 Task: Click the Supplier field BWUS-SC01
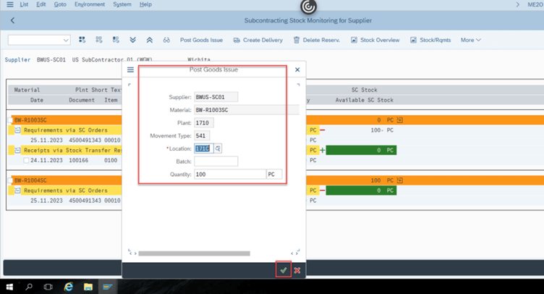pos(216,97)
